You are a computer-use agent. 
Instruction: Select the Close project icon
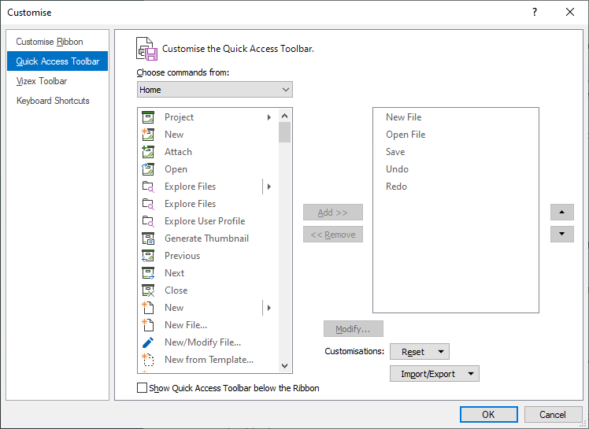coord(148,290)
